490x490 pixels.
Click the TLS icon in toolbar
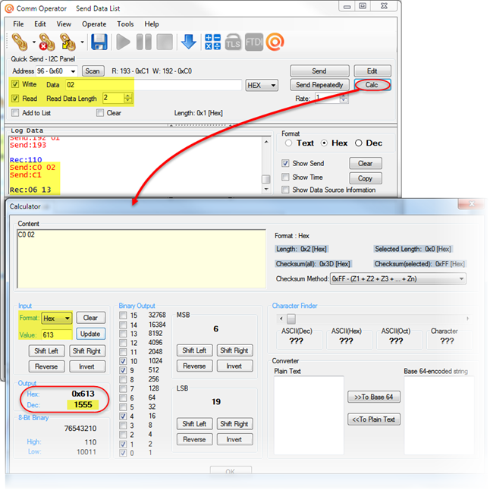[x=233, y=42]
